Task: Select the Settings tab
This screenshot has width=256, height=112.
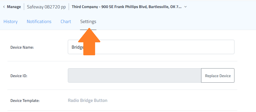Action: coord(88,22)
